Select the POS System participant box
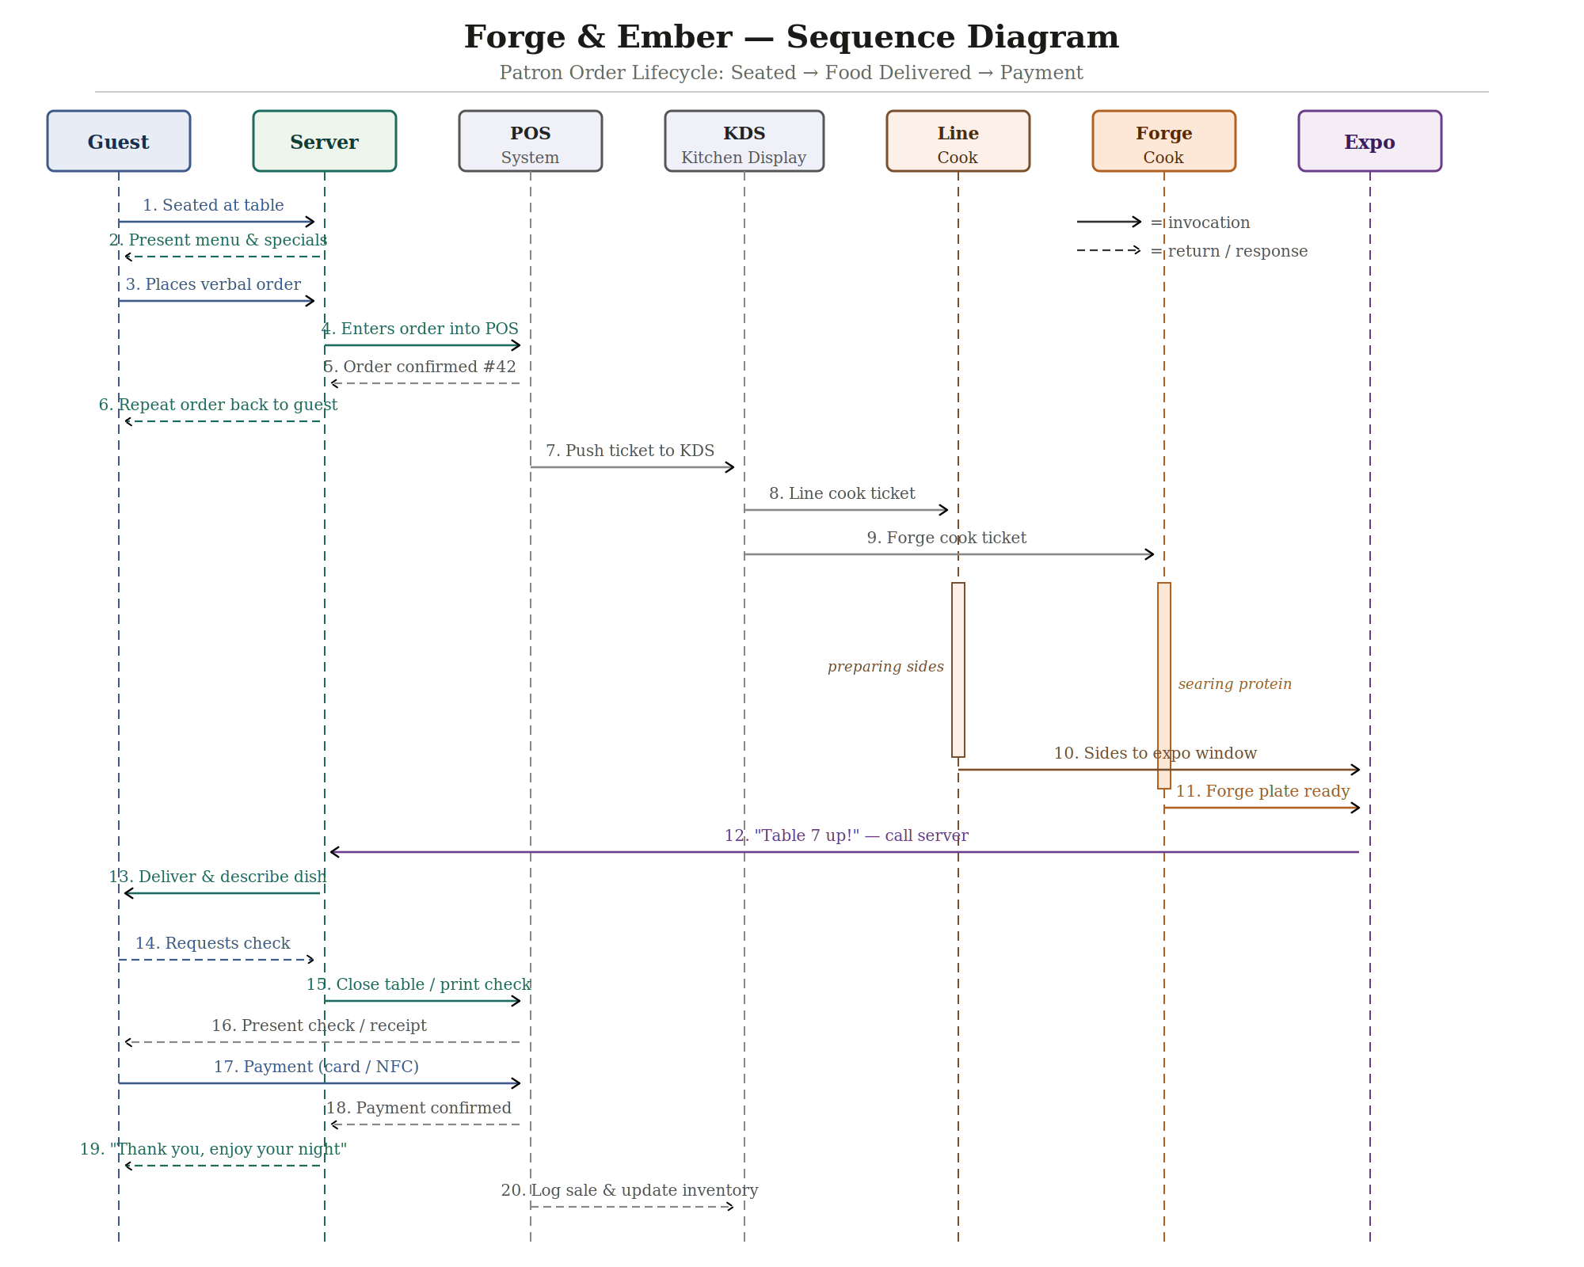This screenshot has height=1267, width=1584. (531, 141)
